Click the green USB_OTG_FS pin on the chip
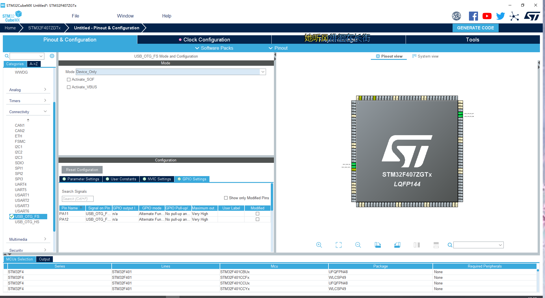This screenshot has width=545, height=298. click(461, 115)
